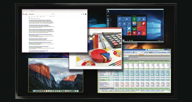Image resolution: width=192 pixels, height=102 pixels.
Task: Open the Cortana tile
Action: [x=129, y=24]
